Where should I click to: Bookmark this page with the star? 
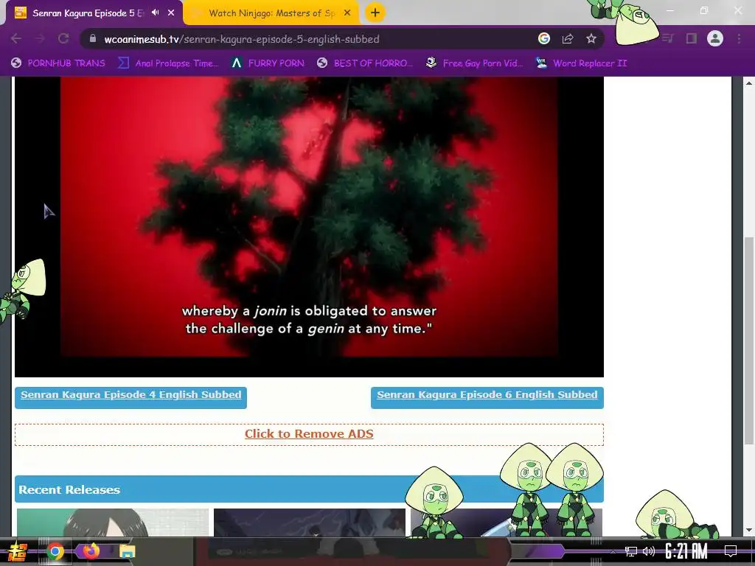tap(591, 39)
